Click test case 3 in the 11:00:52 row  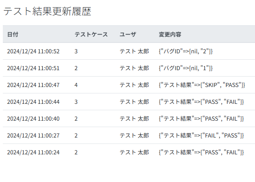coord(76,51)
